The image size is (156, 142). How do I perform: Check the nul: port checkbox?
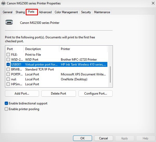point(8,79)
